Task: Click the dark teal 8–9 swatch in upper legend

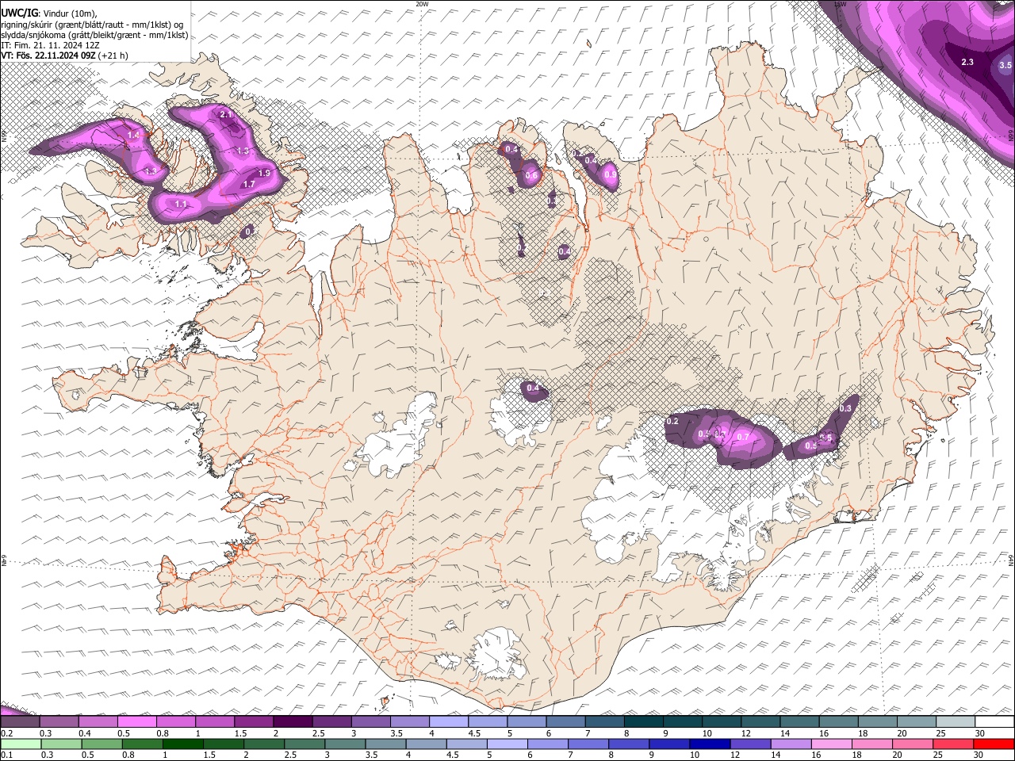Action: (643, 722)
